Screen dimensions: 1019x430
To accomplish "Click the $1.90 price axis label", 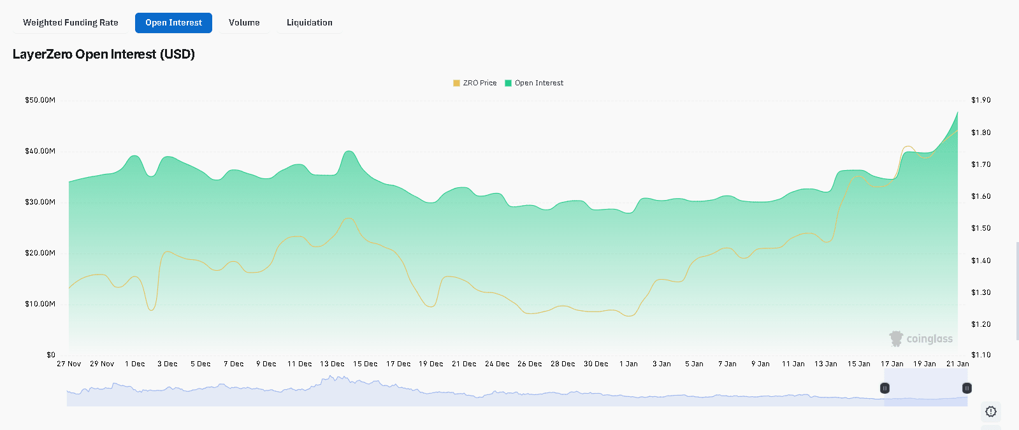I will tap(981, 100).
